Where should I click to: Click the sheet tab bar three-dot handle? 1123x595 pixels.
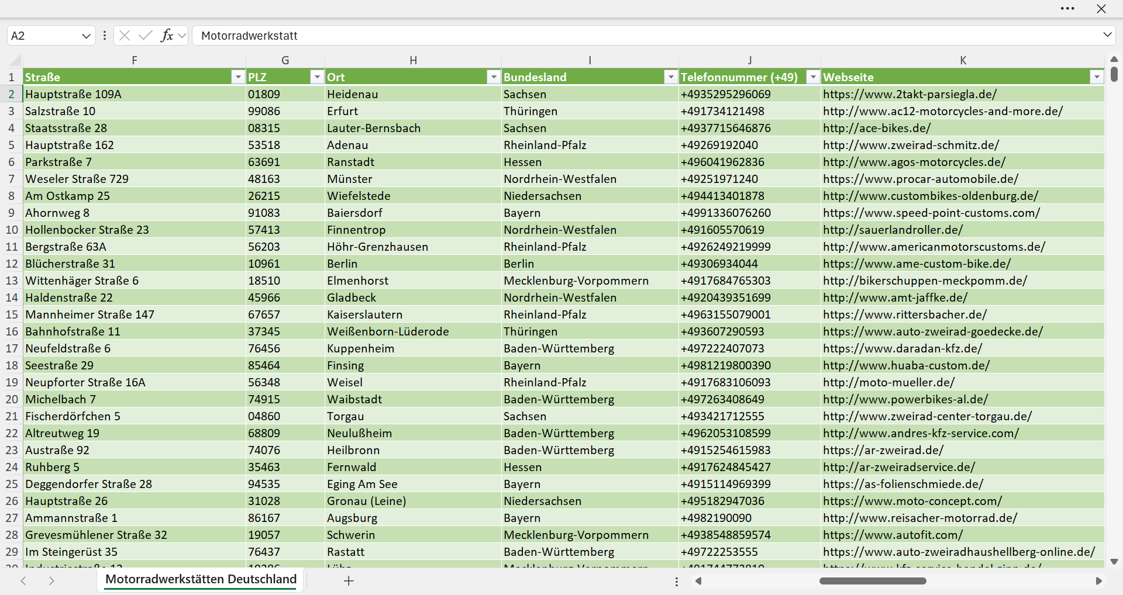[x=677, y=582]
